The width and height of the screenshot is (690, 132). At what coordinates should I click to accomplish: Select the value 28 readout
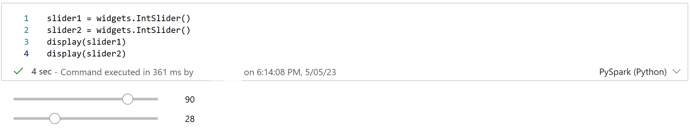(x=190, y=119)
